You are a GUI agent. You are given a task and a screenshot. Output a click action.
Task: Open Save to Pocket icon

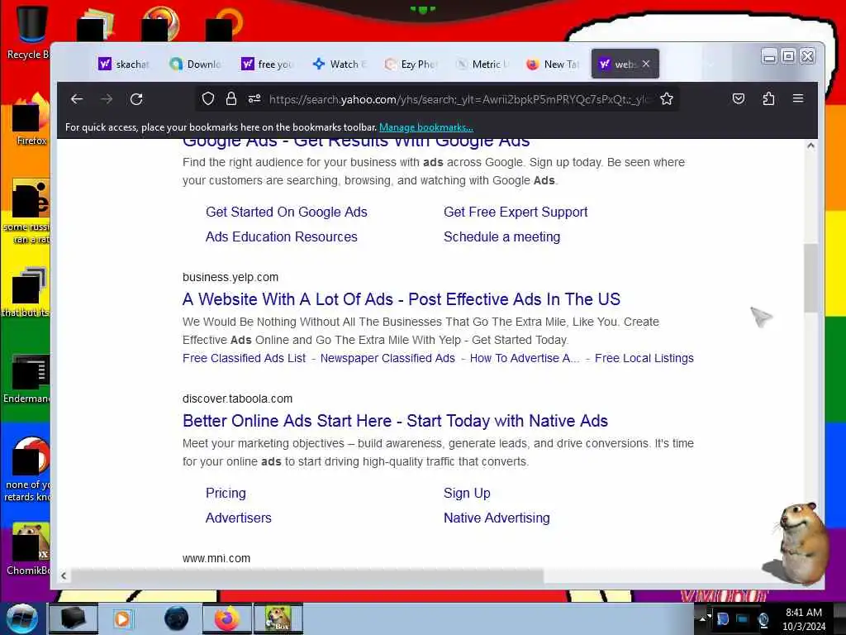(x=738, y=99)
